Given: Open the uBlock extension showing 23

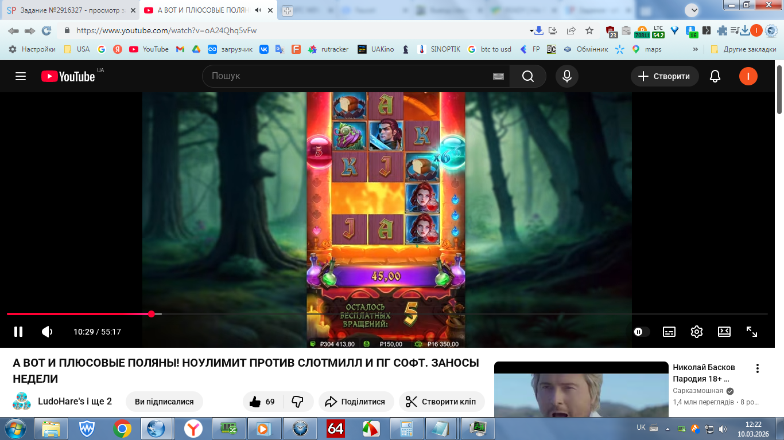Looking at the screenshot, I should pyautogui.click(x=611, y=32).
